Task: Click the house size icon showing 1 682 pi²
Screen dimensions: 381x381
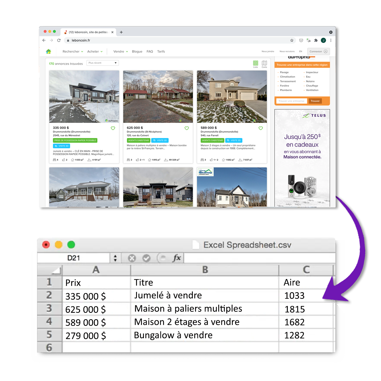Action: (x=223, y=160)
